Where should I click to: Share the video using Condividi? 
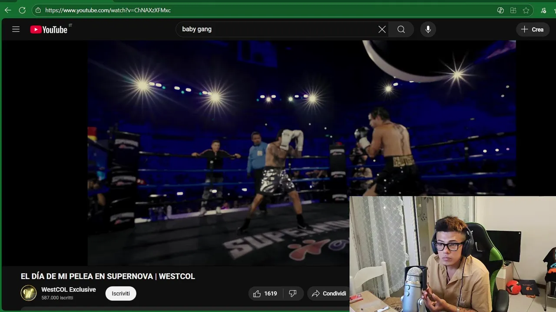329,293
